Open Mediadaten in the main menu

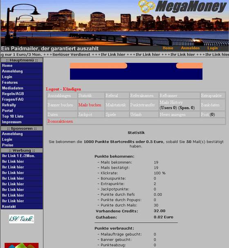tap(13, 88)
